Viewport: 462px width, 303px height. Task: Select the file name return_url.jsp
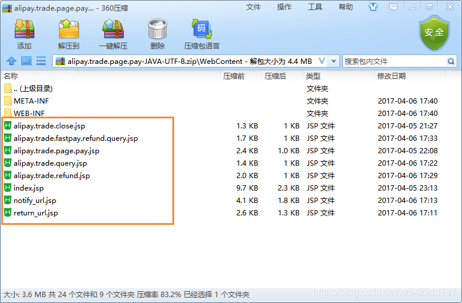[36, 213]
